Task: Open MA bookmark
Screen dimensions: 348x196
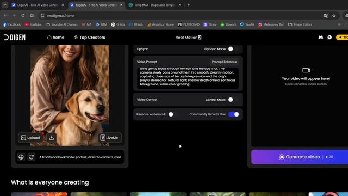Action: pos(86,24)
